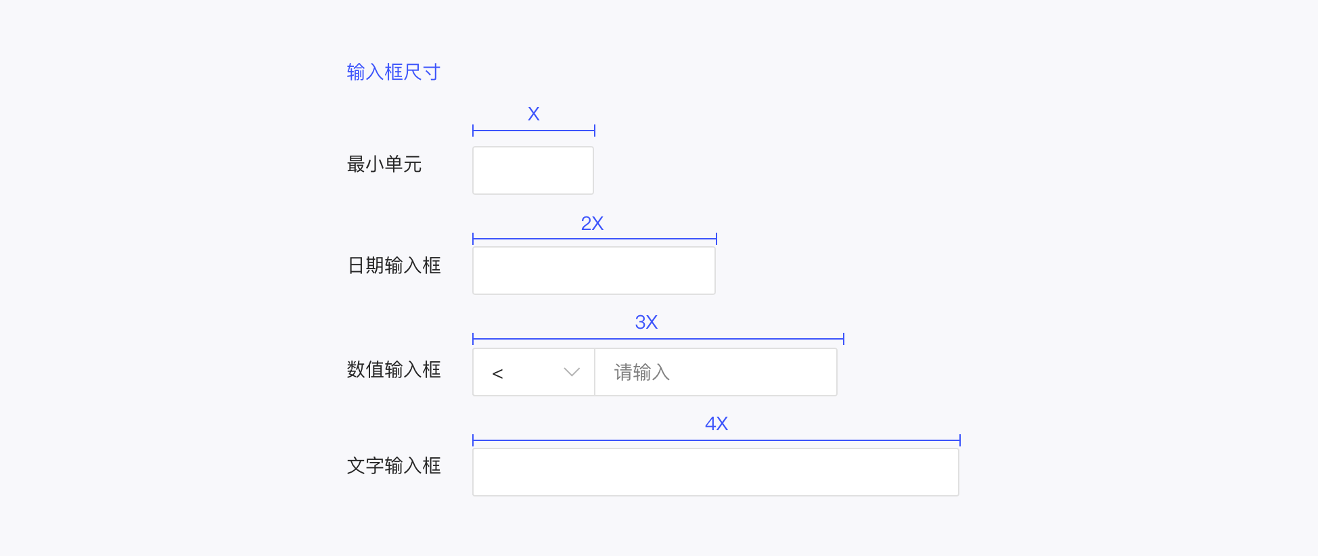Focus the wide 文字输入框 text field
Screen dimensions: 1318x556
[715, 472]
